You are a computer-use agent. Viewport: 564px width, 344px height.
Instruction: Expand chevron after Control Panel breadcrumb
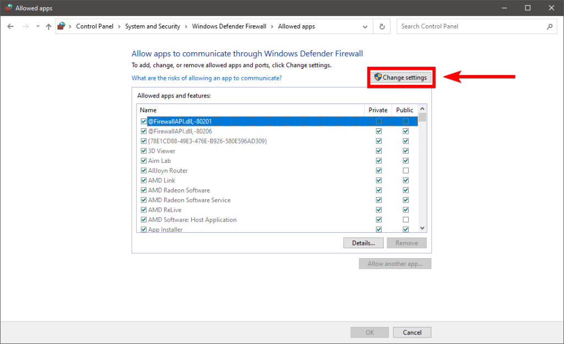tap(119, 26)
